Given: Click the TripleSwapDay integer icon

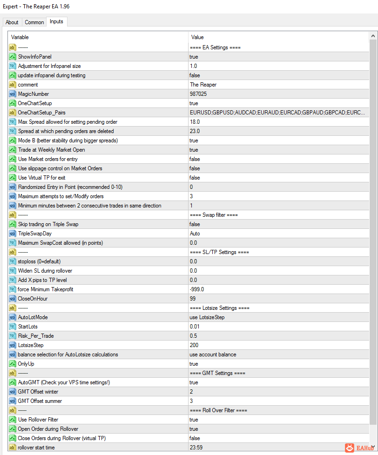Looking at the screenshot, I should (12, 233).
